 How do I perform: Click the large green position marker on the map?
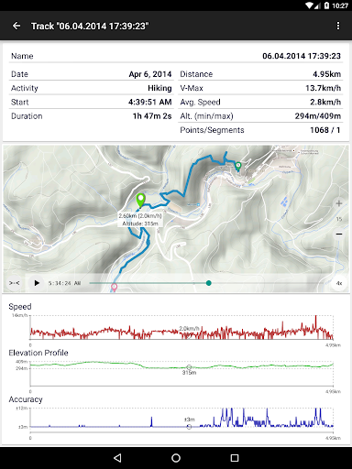(140, 201)
